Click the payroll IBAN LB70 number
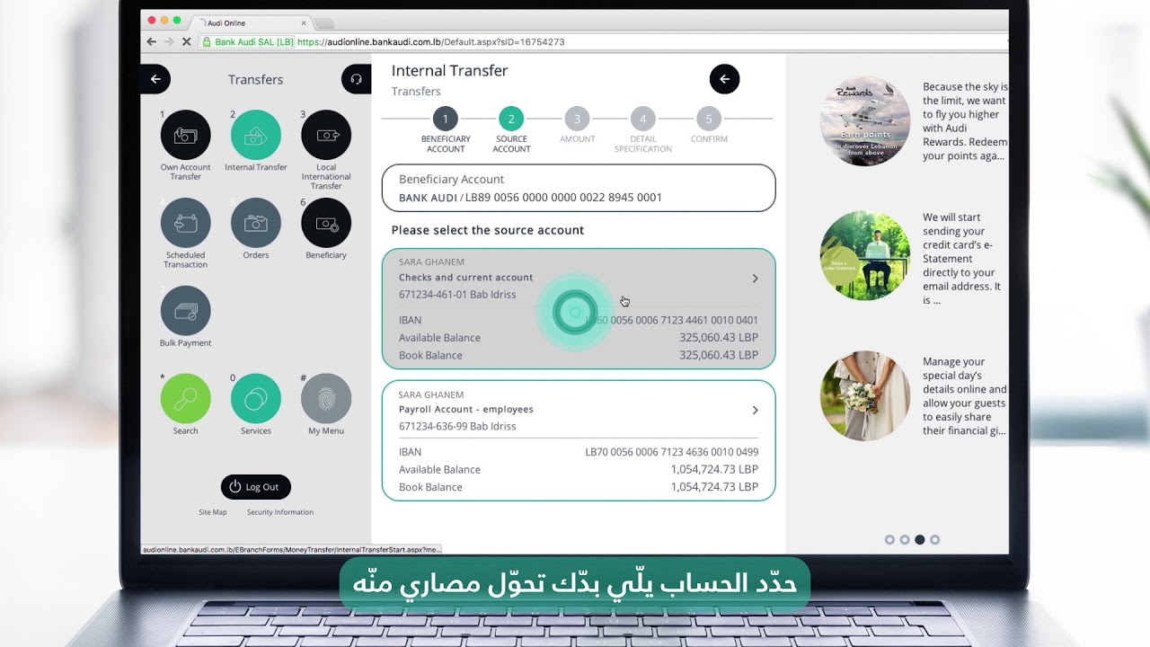Image resolution: width=1150 pixels, height=647 pixels. pos(671,452)
